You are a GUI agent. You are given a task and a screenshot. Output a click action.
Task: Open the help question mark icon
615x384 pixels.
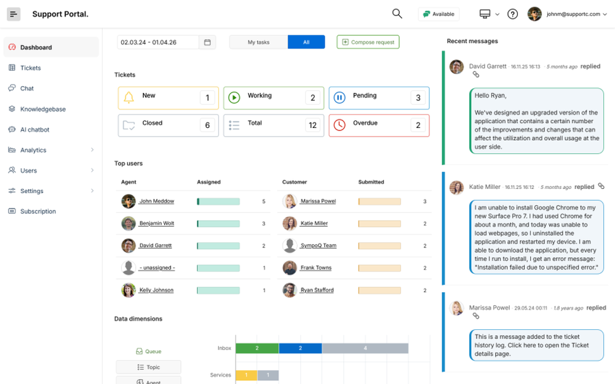tap(512, 13)
